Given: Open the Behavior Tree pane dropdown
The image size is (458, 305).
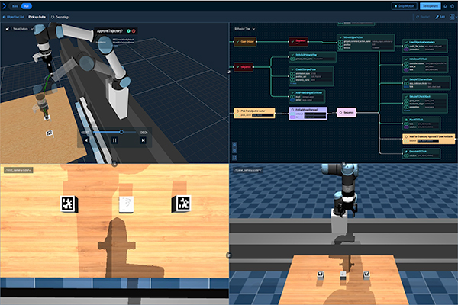Looking at the screenshot, I should click(245, 29).
